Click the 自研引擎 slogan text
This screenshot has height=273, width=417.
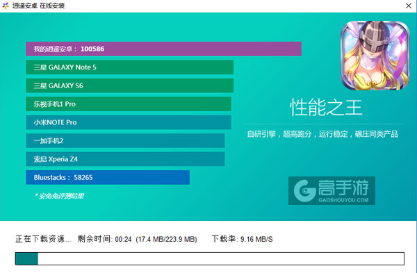322,134
